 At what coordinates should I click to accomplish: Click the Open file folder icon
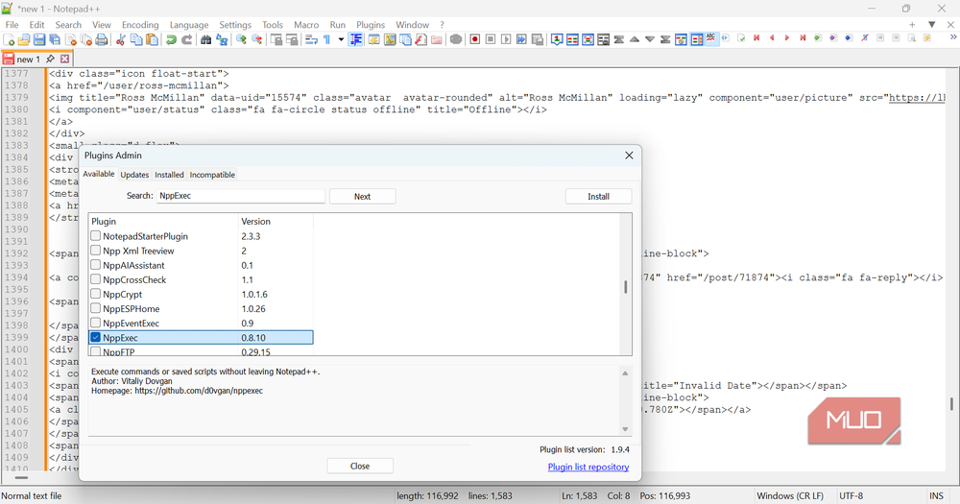[x=24, y=39]
